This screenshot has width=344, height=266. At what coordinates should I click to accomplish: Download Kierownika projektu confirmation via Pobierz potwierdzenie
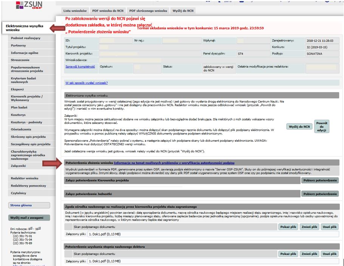point(320,180)
